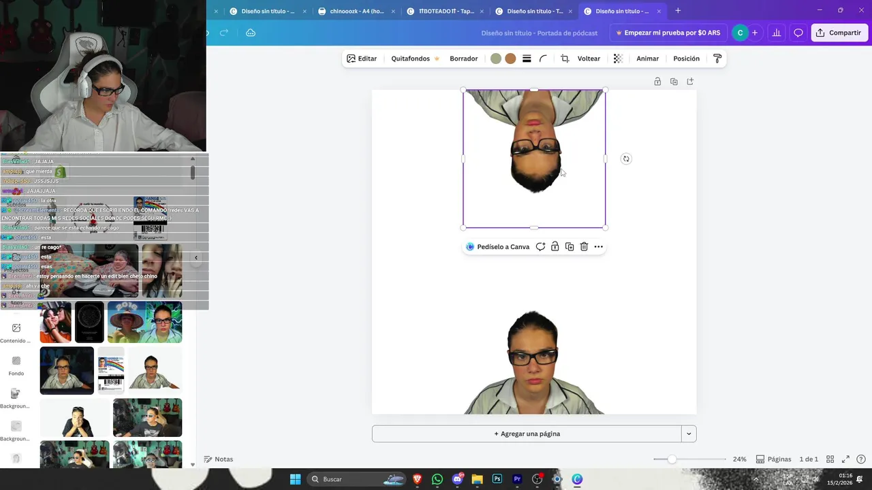The image size is (872, 490).
Task: Open the Páginas view
Action: tap(773, 459)
